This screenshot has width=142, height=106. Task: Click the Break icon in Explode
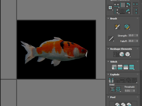click(111, 80)
